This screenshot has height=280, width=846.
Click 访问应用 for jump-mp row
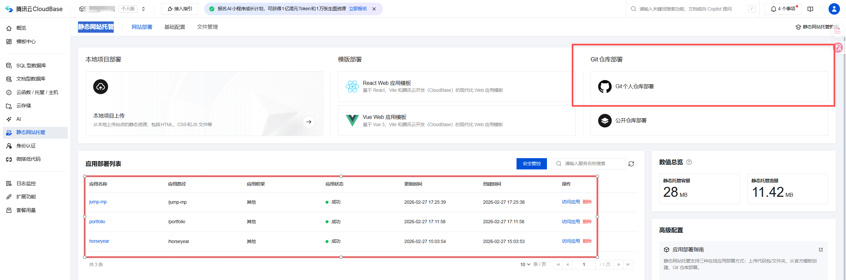point(571,202)
